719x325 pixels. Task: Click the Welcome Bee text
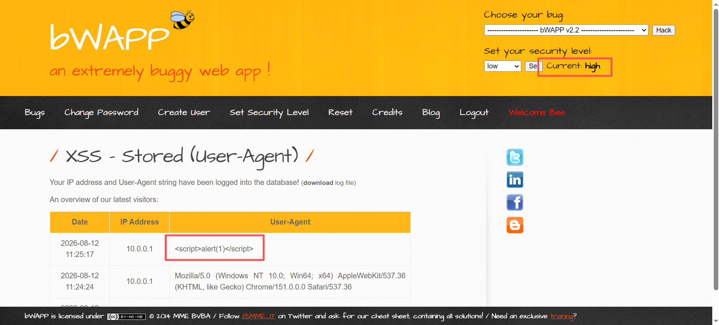tap(537, 112)
